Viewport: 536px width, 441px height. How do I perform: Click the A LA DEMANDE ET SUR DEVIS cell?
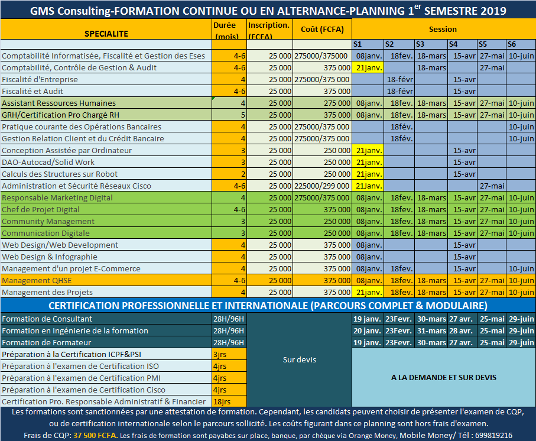pyautogui.click(x=444, y=377)
